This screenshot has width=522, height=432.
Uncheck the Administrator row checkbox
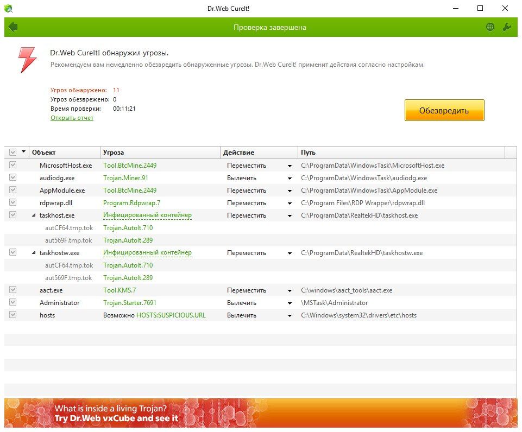12,302
